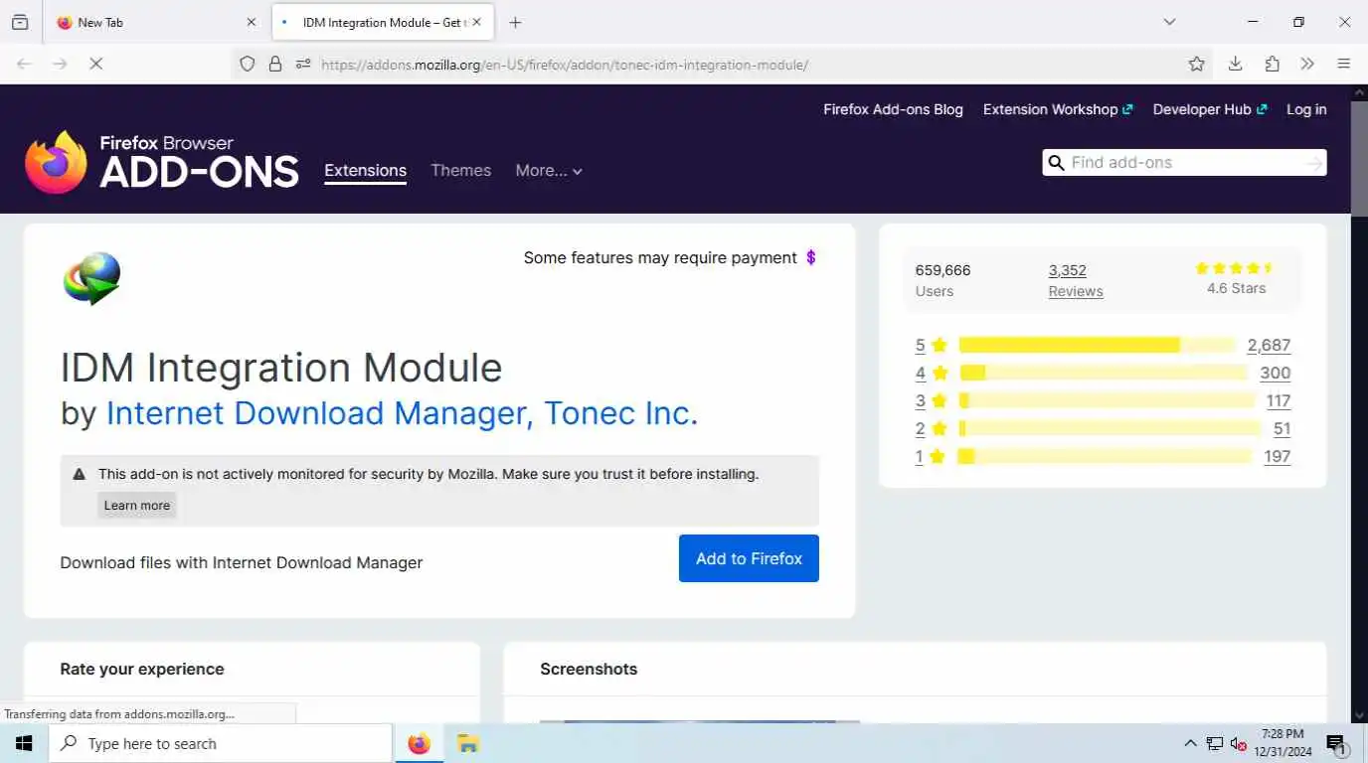Open network status tray icon
This screenshot has width=1368, height=763.
pyautogui.click(x=1214, y=743)
